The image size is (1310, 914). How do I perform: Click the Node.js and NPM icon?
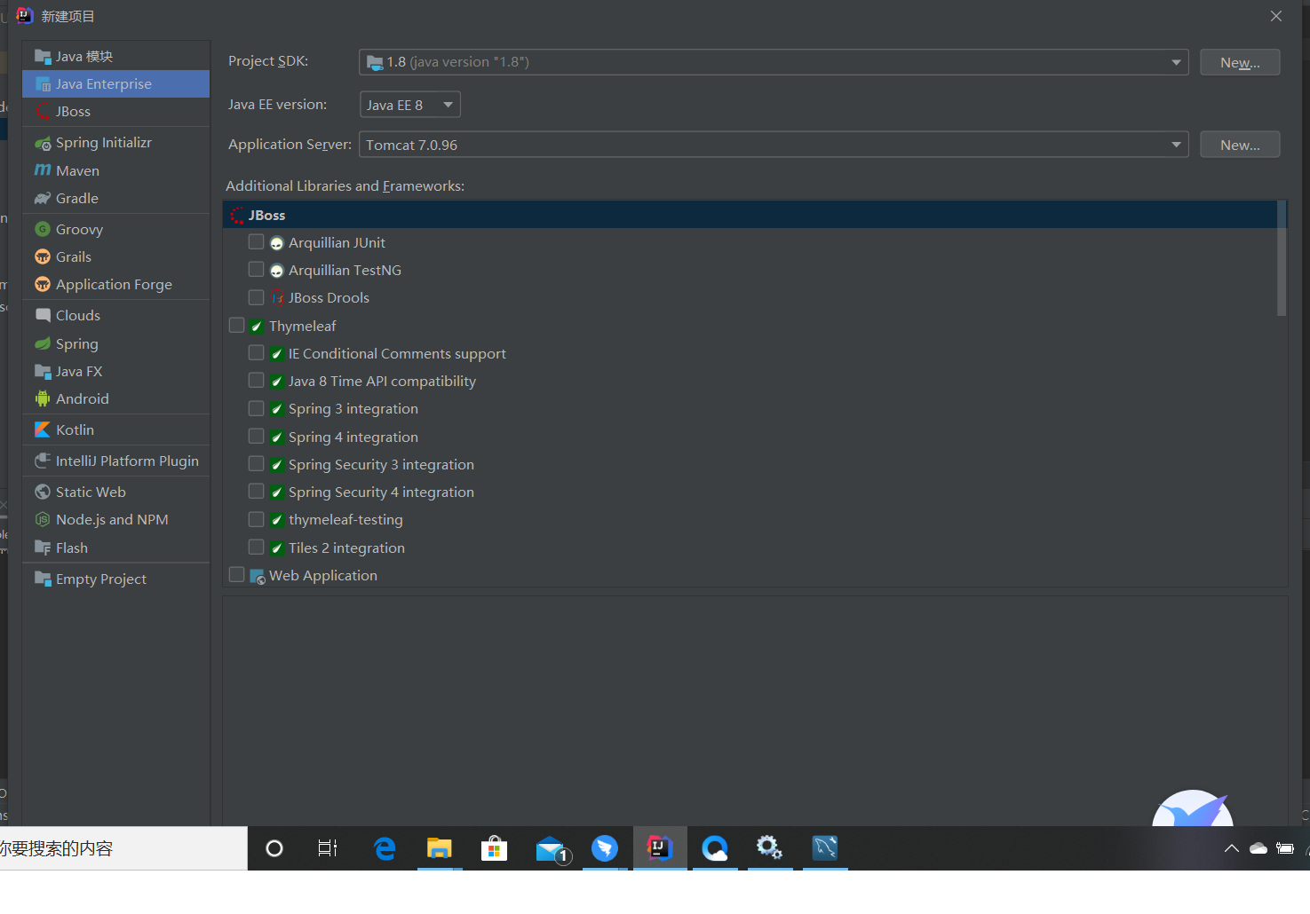[43, 519]
